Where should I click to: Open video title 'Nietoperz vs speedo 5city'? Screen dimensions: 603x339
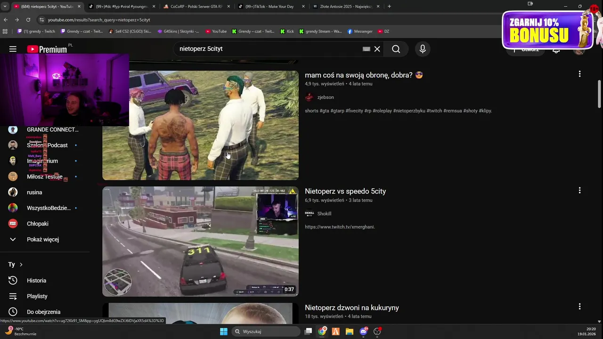click(x=345, y=191)
